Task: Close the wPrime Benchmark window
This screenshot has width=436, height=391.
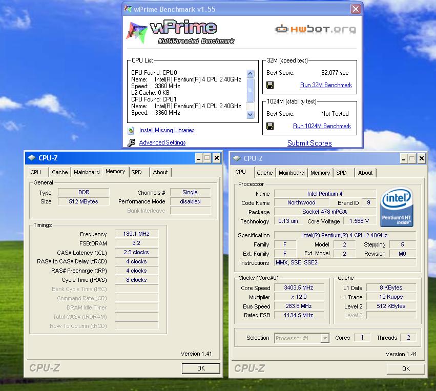Action: [x=356, y=9]
